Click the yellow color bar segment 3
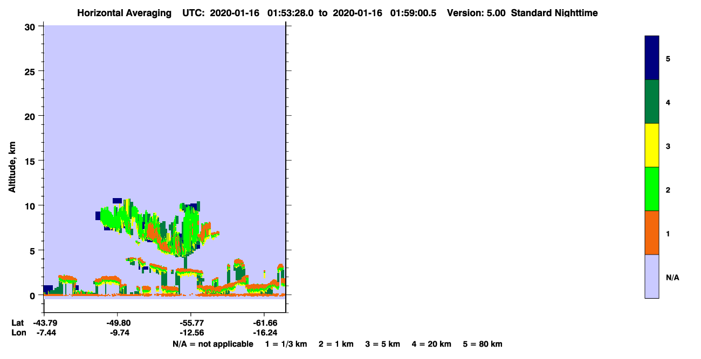701x359 pixels. click(652, 145)
